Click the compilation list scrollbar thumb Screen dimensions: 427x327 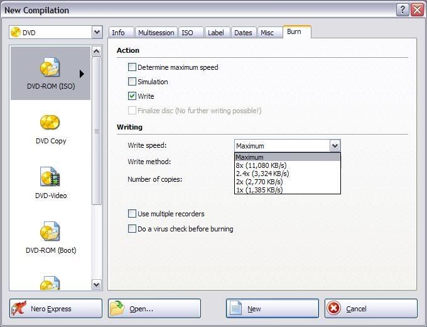point(97,131)
